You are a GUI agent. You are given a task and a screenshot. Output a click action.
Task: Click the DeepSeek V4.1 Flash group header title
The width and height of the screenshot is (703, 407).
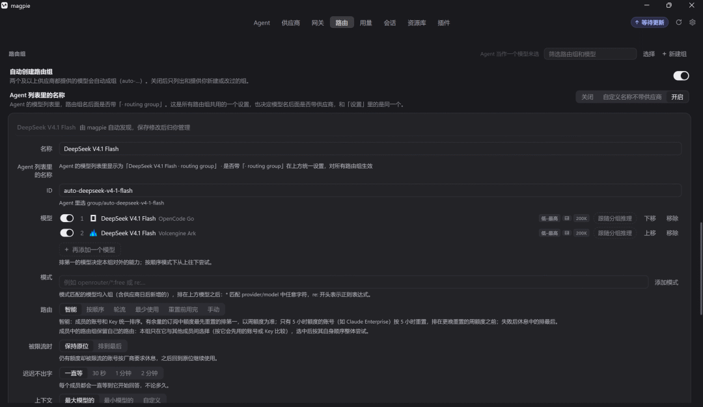46,128
